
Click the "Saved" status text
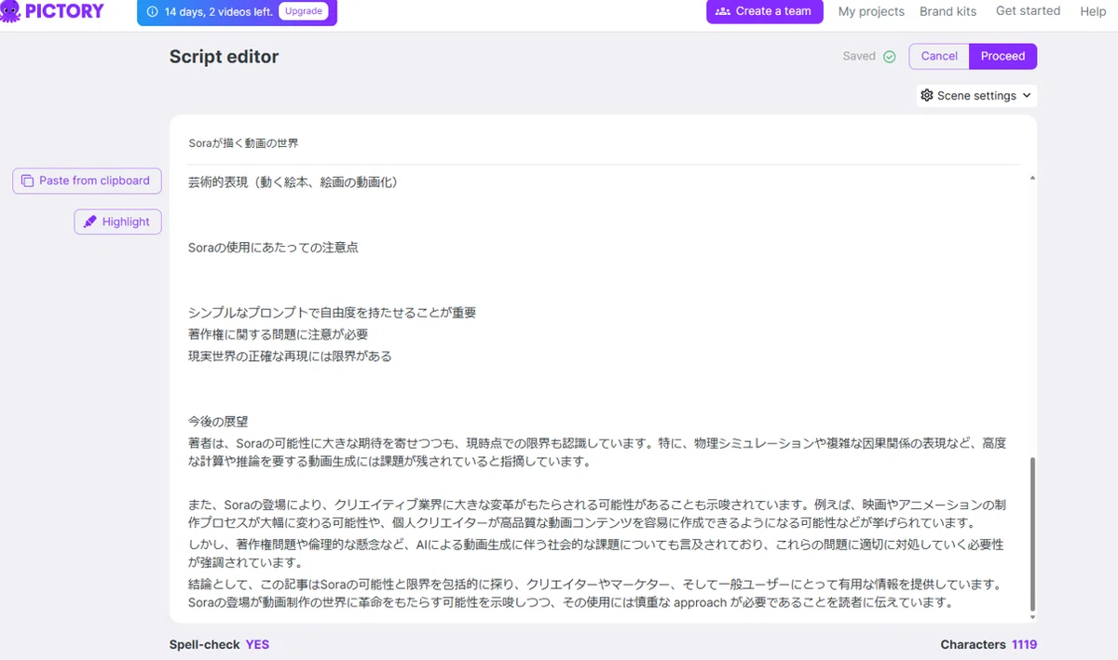click(x=859, y=56)
